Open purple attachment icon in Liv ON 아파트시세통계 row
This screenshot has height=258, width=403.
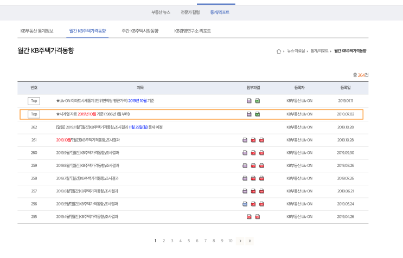tap(249, 101)
